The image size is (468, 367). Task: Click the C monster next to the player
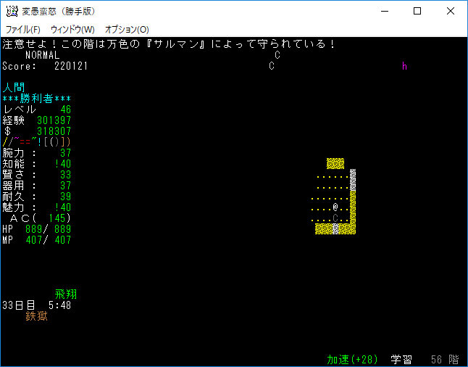(x=335, y=218)
